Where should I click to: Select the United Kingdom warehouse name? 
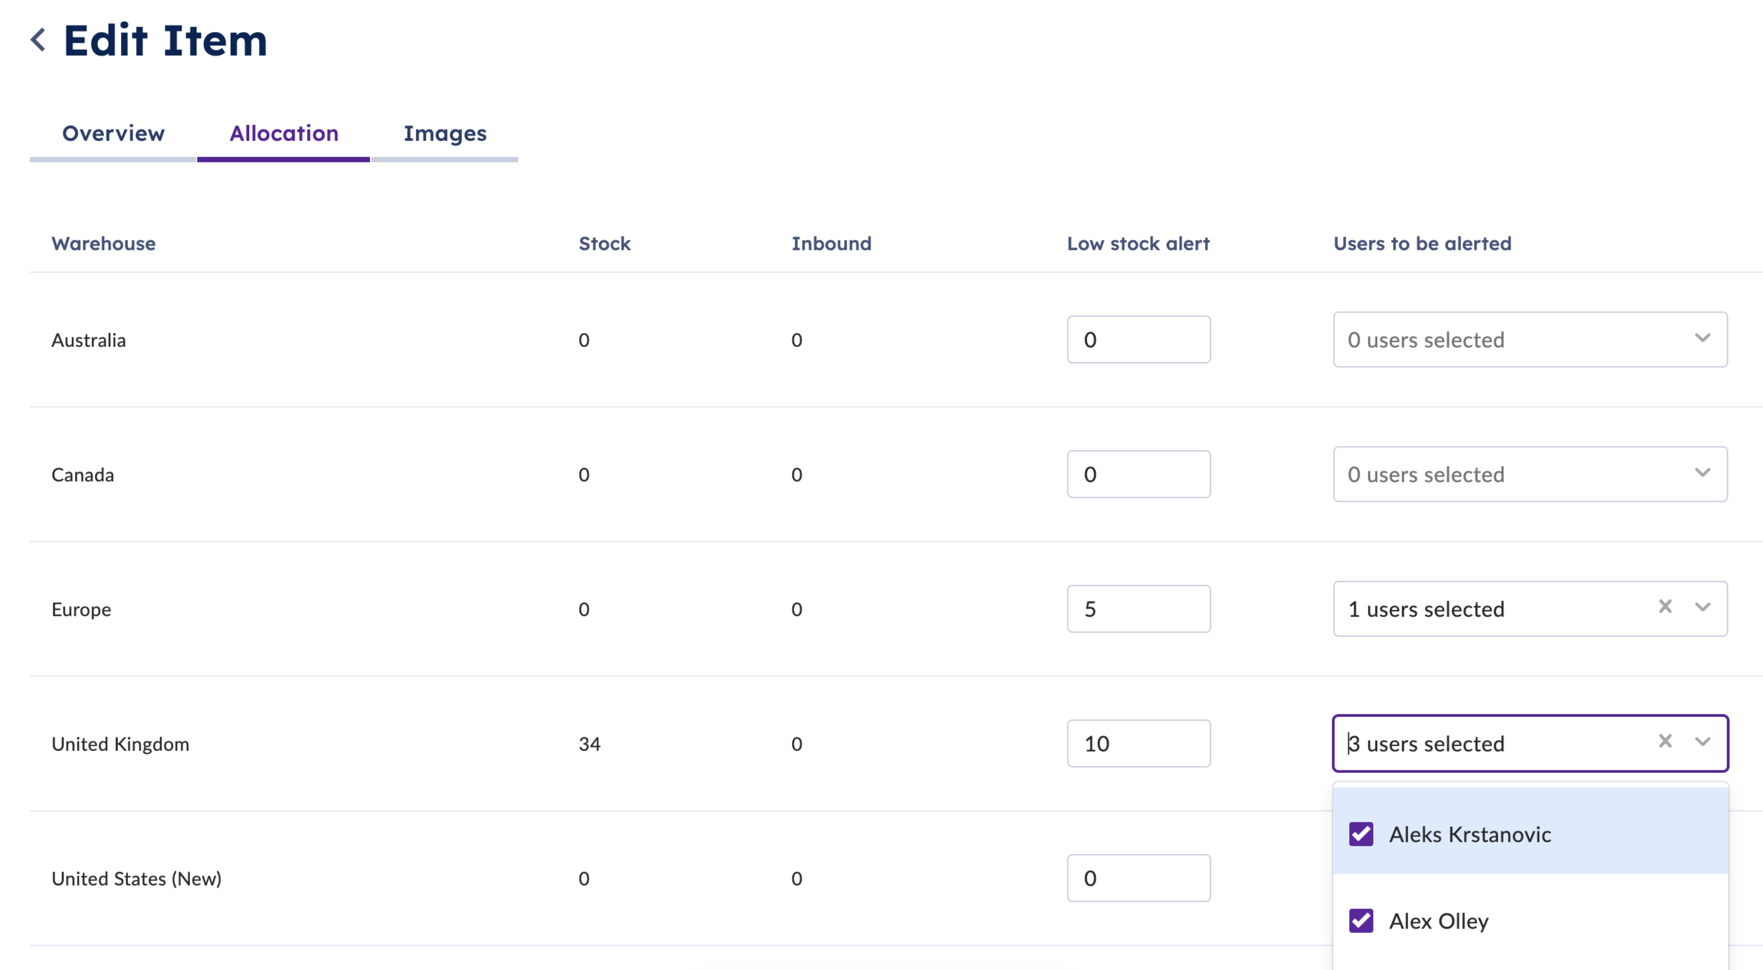[120, 744]
